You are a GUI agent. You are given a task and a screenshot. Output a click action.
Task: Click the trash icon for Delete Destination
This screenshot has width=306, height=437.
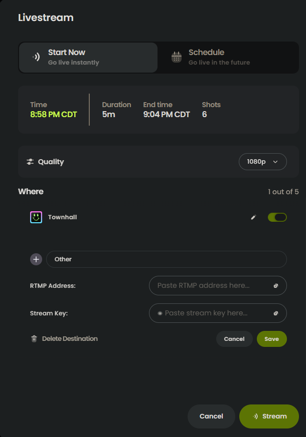34,338
